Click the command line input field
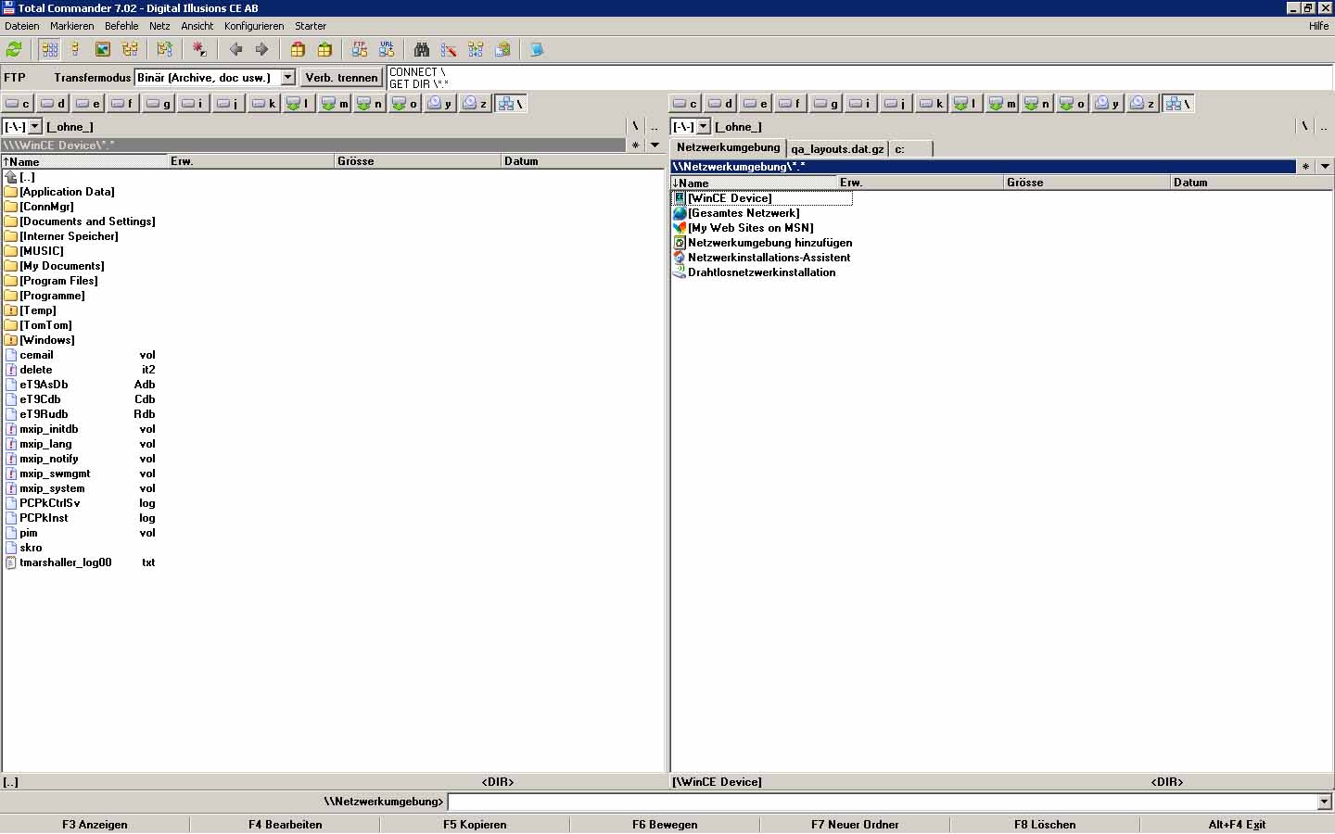This screenshot has height=834, width=1335. (x=883, y=802)
